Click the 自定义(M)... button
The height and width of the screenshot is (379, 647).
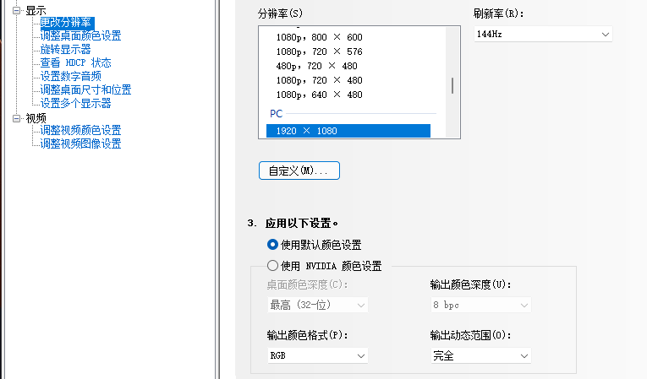click(x=299, y=171)
